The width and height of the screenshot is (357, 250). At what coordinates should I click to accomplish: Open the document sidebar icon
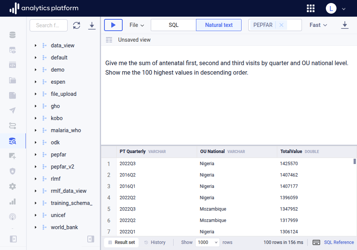click(13, 95)
